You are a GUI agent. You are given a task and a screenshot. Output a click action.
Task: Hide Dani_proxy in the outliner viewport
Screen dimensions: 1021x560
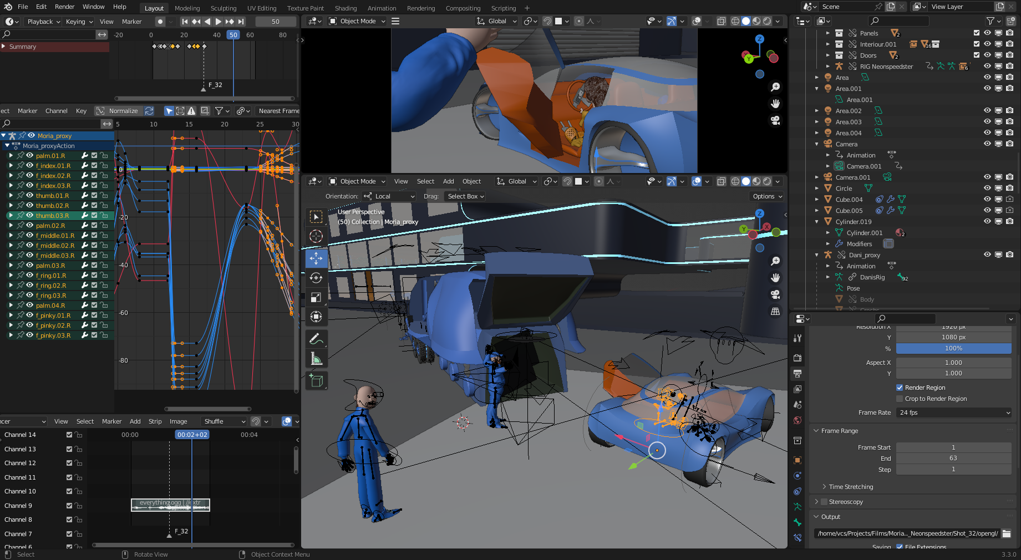987,255
